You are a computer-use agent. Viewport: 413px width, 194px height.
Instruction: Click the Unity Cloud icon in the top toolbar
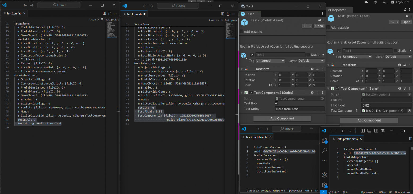(x=366, y=2)
